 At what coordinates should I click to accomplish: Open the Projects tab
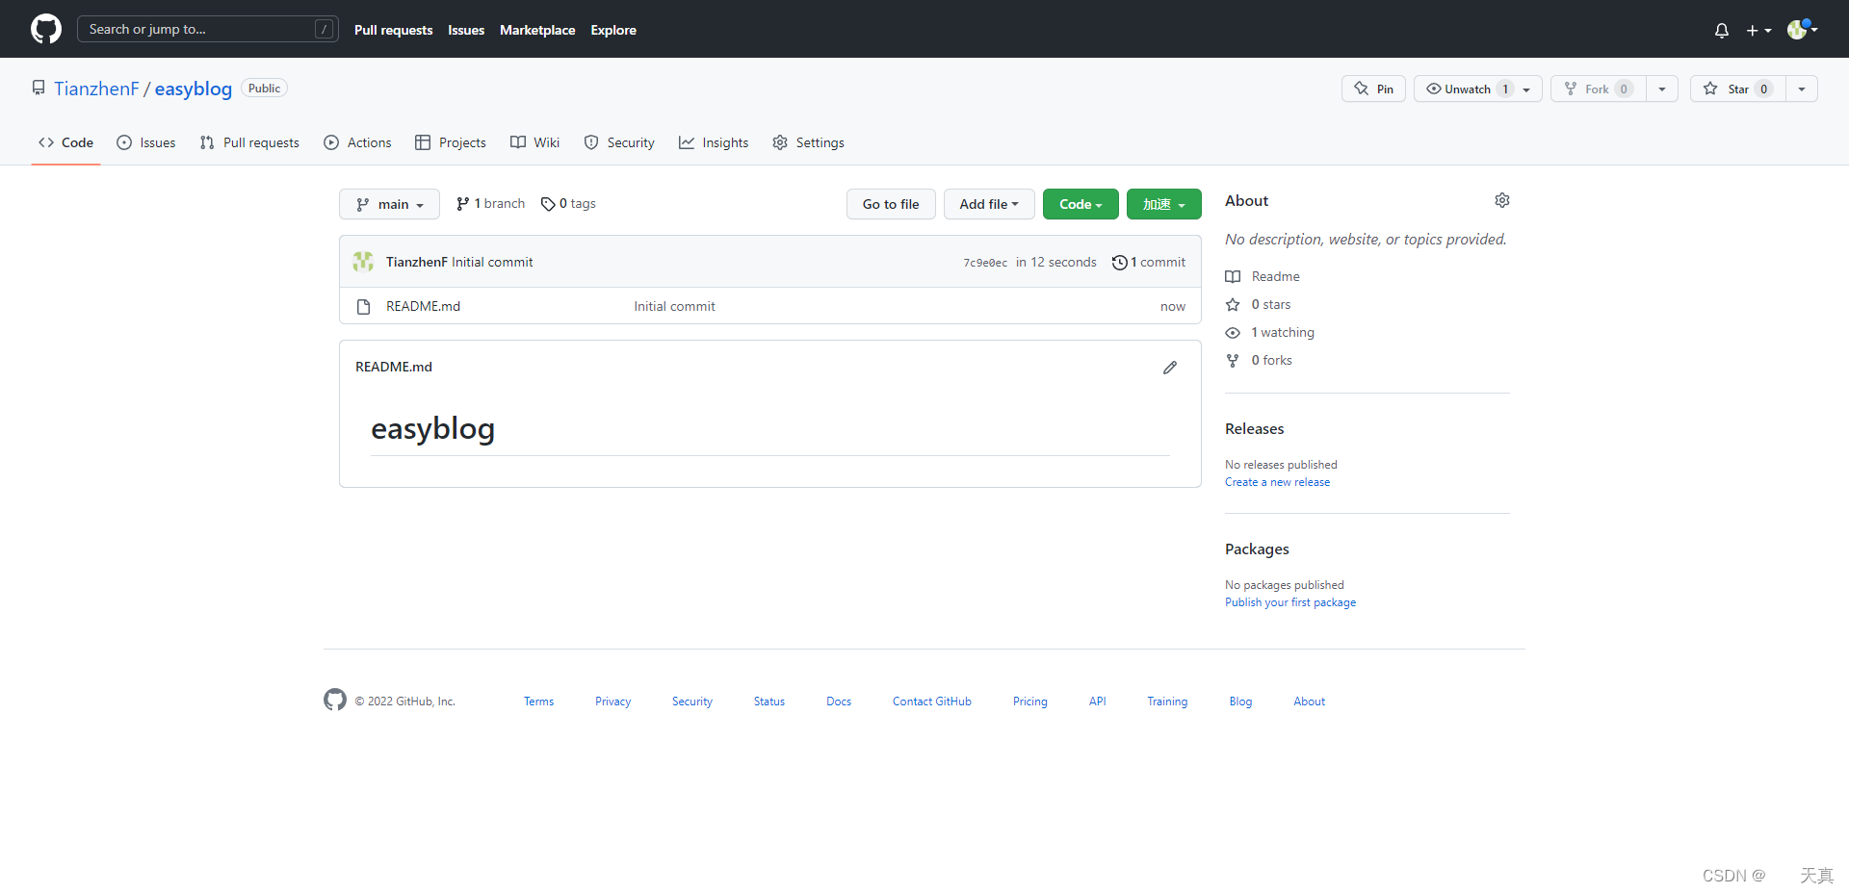point(451,142)
